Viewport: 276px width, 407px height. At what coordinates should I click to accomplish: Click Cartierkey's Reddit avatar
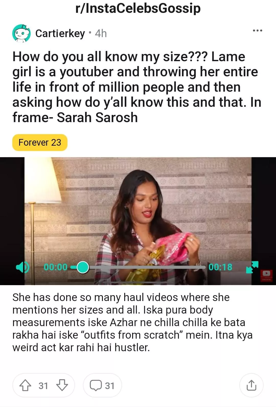pyautogui.click(x=21, y=34)
